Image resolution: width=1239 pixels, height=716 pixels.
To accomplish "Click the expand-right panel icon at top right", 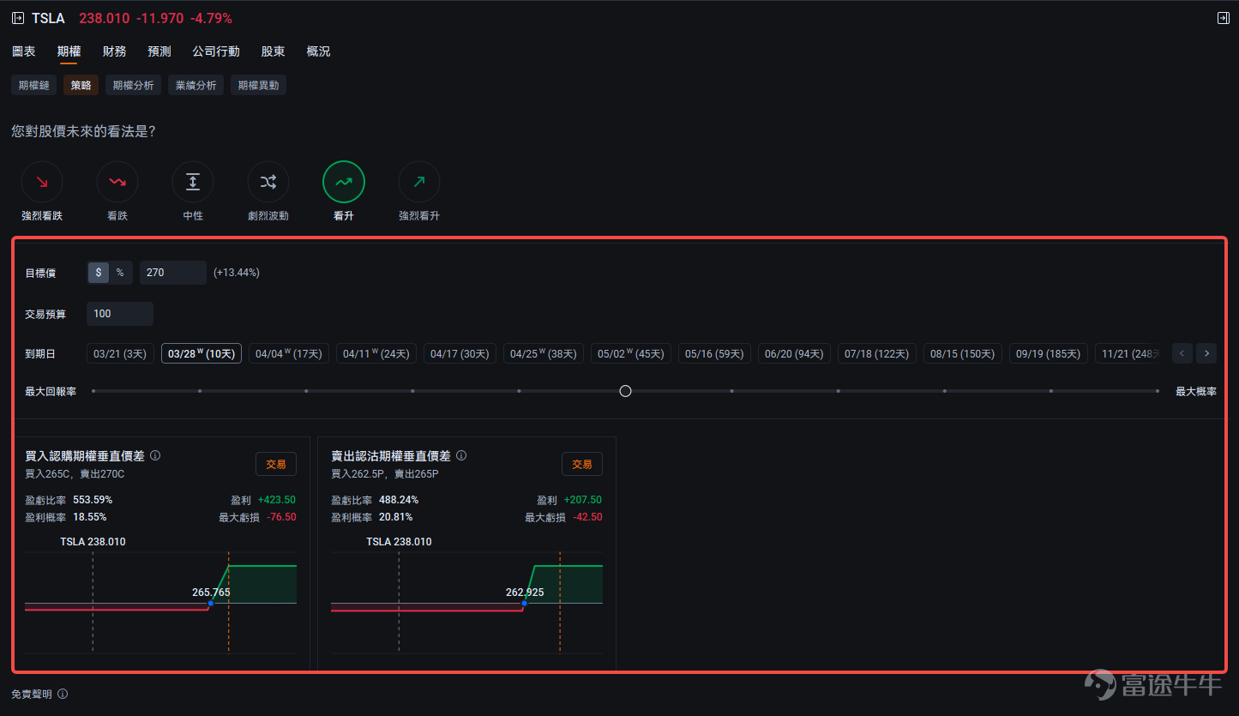I will [x=1223, y=18].
